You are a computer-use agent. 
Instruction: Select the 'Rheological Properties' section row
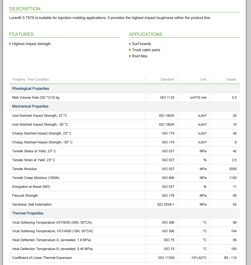pyautogui.click(x=31, y=89)
